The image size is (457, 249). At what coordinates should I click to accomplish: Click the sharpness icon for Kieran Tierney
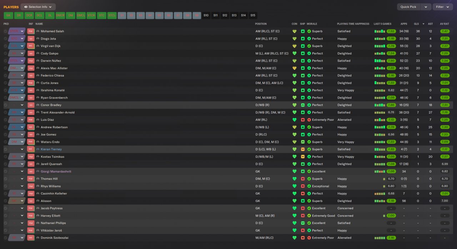click(303, 149)
